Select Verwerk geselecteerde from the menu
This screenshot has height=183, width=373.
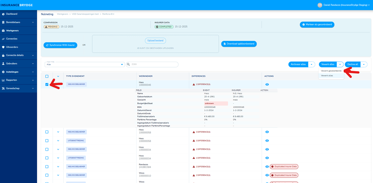point(331,71)
